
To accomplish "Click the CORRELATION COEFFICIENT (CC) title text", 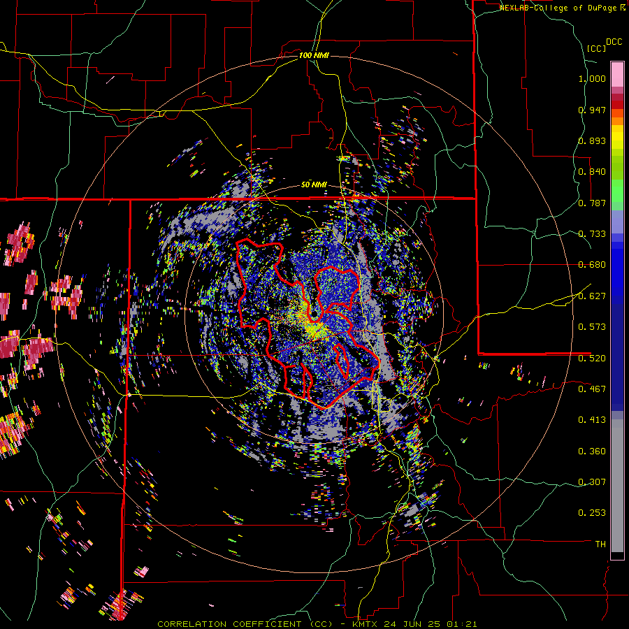I will point(245,624).
